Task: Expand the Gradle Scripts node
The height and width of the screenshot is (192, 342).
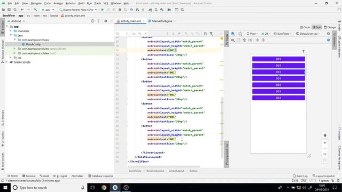Action: coord(7,62)
